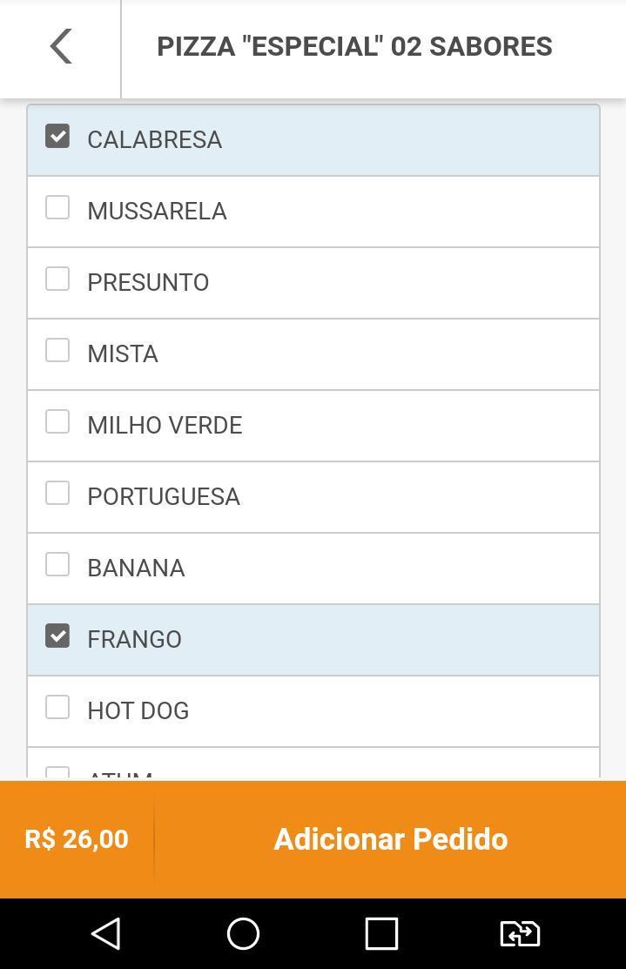Tap Android back navigation triangle
Screen dimensions: 626x969
pyautogui.click(x=105, y=933)
